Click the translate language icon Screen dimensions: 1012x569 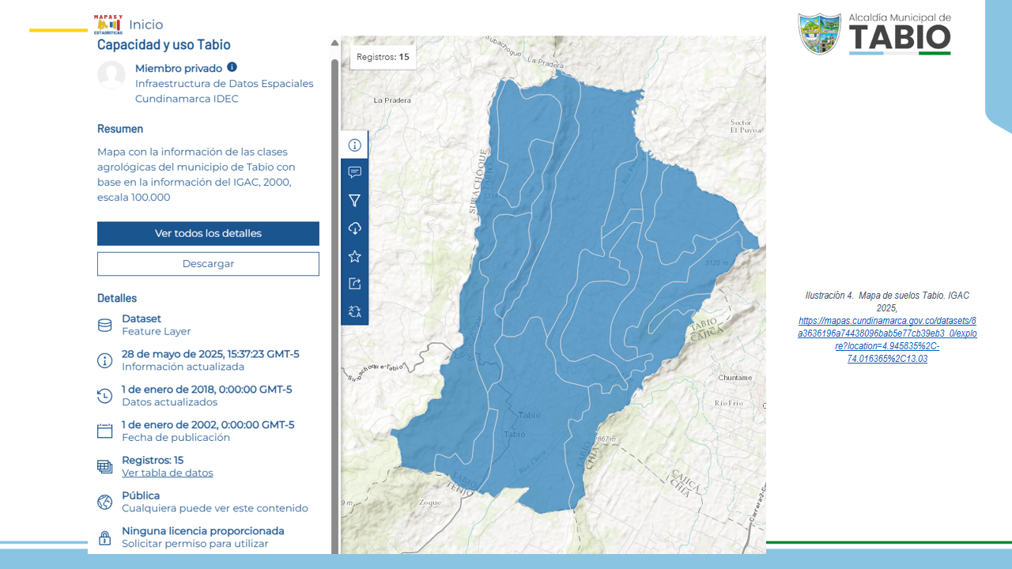pyautogui.click(x=354, y=311)
